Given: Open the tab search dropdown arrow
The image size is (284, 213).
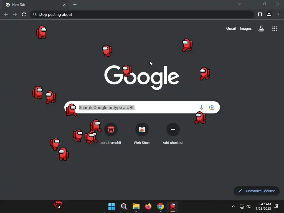Looking at the screenshot, I should 239,4.
